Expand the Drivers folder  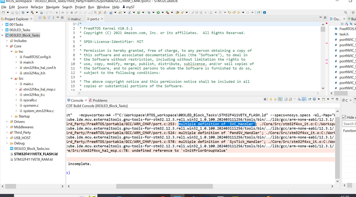tap(7, 121)
